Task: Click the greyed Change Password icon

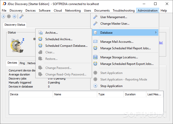Action: point(40,68)
